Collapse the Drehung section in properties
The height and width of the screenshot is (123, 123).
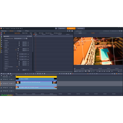(4, 52)
